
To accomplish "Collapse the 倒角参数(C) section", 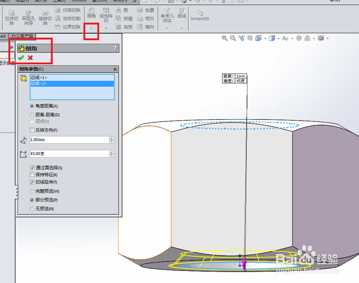I will pyautogui.click(x=115, y=69).
